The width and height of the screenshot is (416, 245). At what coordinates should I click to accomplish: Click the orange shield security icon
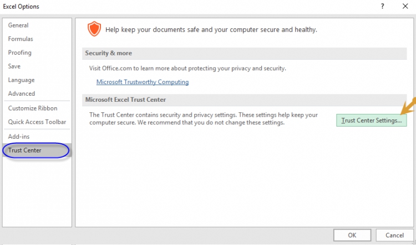coord(95,29)
